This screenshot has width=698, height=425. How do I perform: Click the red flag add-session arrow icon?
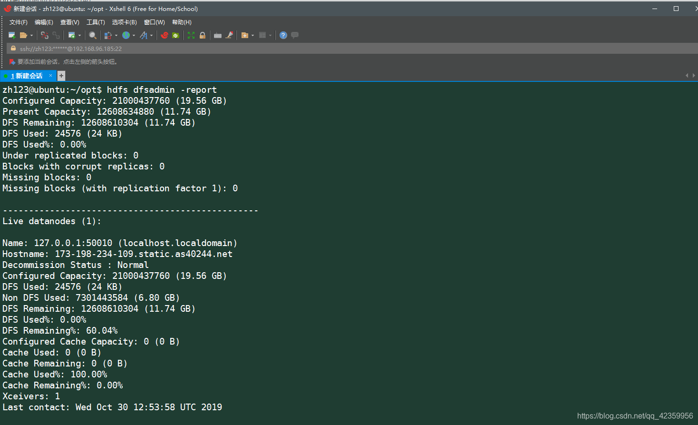pyautogui.click(x=12, y=62)
